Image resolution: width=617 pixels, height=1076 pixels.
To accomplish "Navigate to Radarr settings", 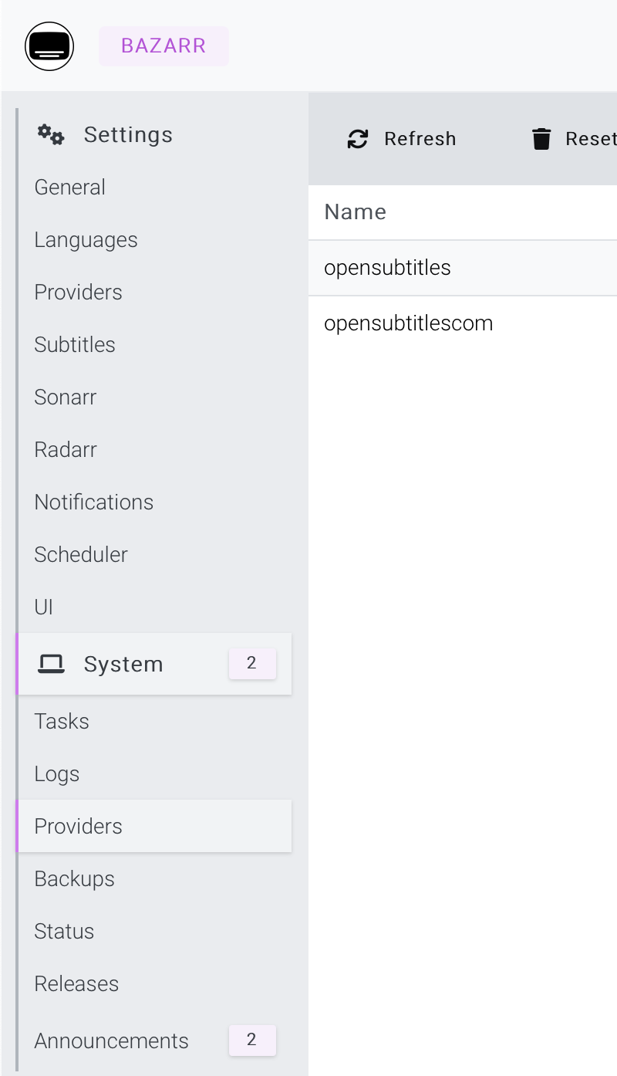I will [66, 450].
